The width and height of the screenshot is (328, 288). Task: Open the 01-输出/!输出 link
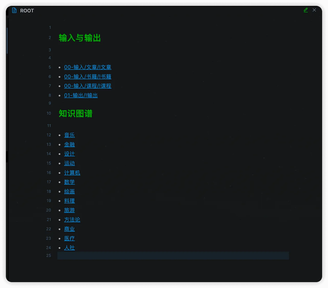(81, 95)
